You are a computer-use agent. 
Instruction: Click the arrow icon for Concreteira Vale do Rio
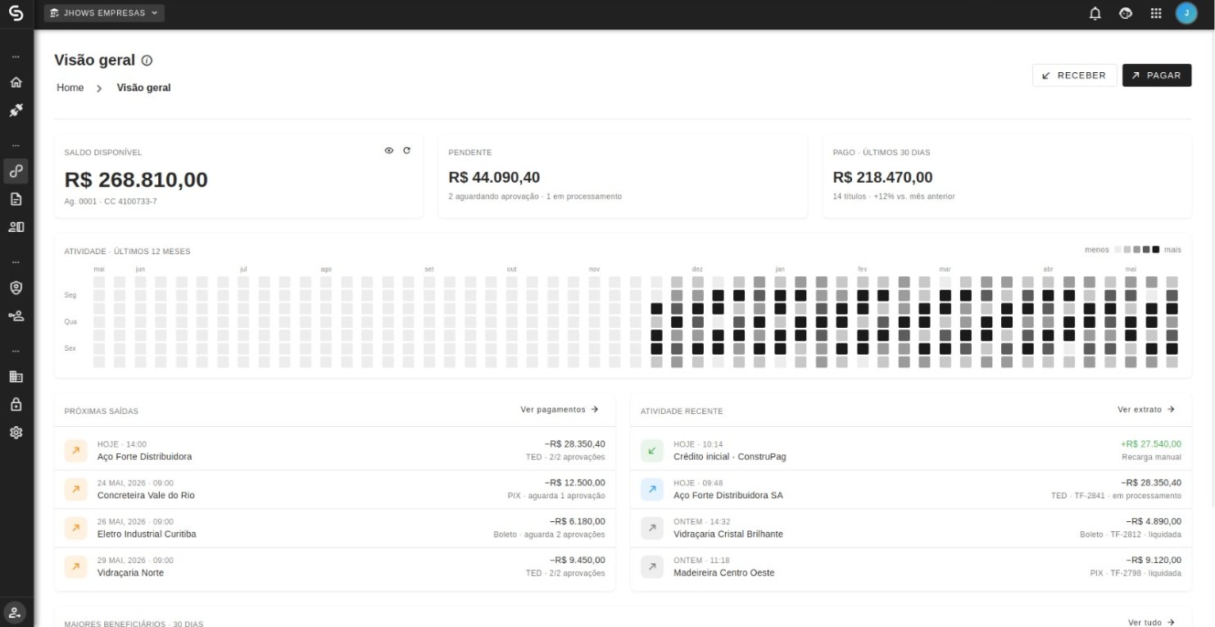[75, 489]
